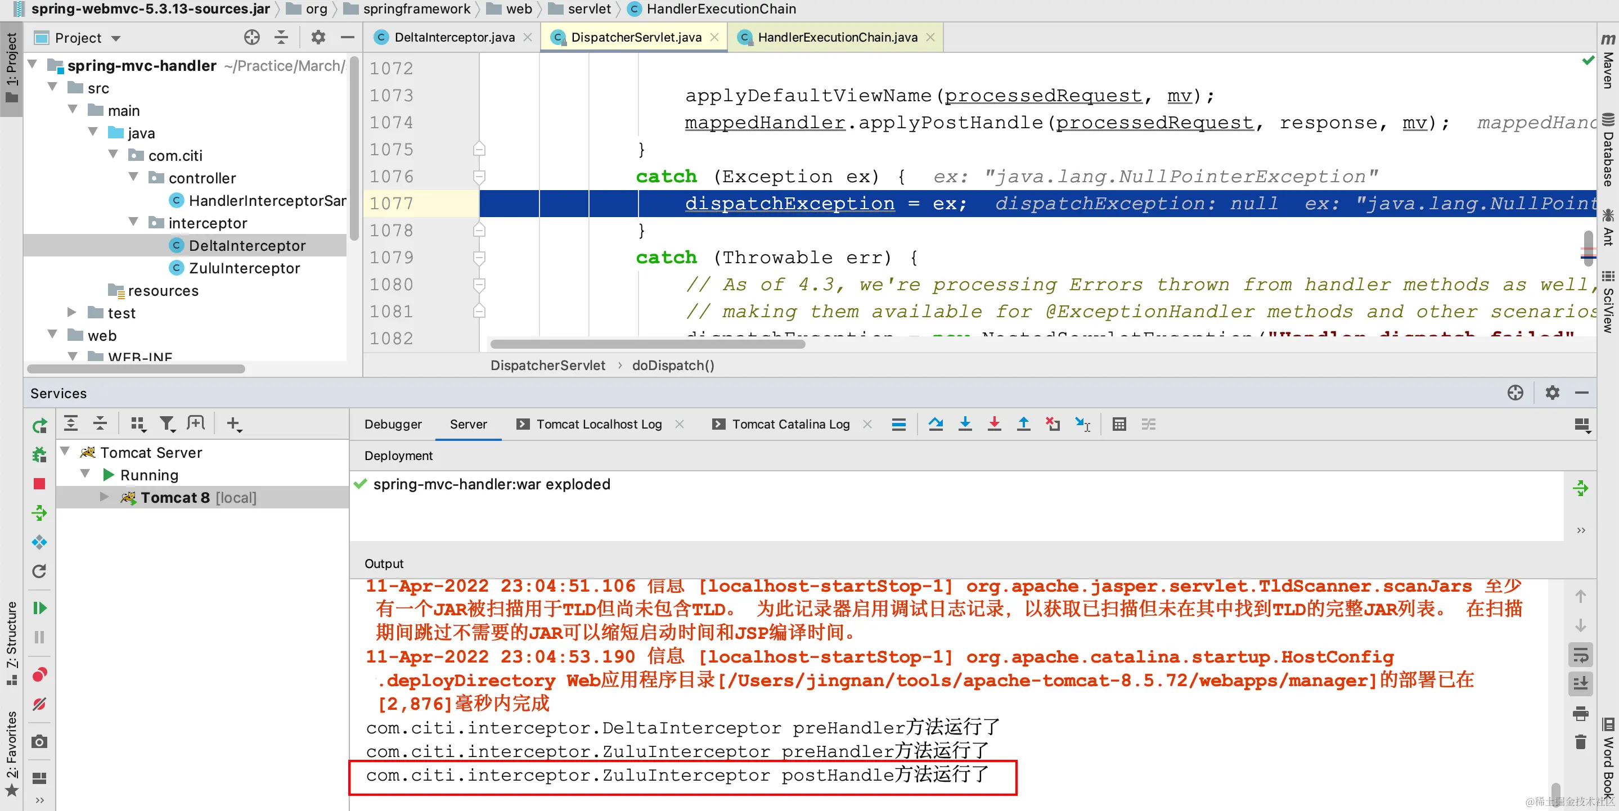
Task: Click Expand All in Services toolbar
Action: (71, 423)
